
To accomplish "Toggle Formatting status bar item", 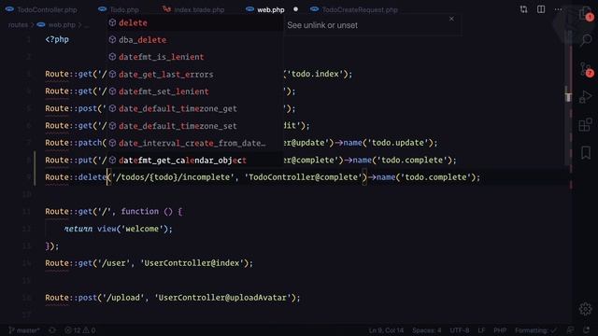I will coord(535,330).
